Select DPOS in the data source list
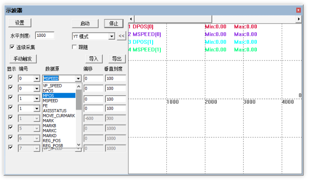Viewport: 309px width, 181px height. pyautogui.click(x=59, y=90)
